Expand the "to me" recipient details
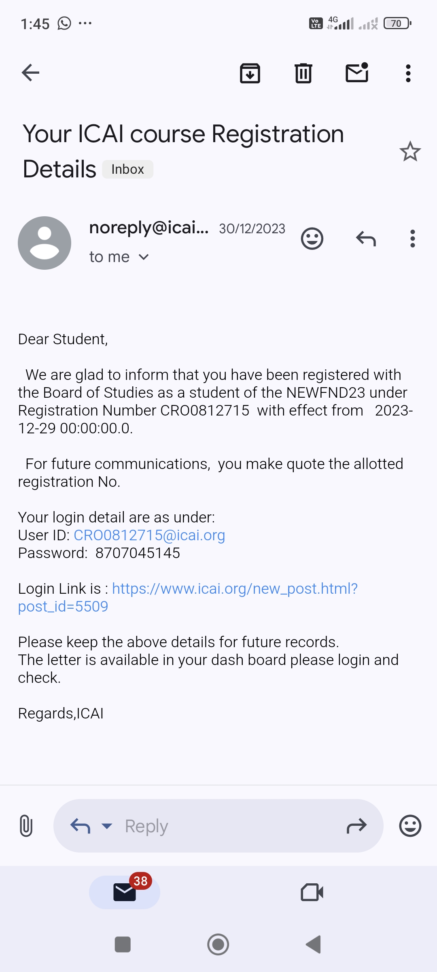The image size is (437, 972). [144, 257]
